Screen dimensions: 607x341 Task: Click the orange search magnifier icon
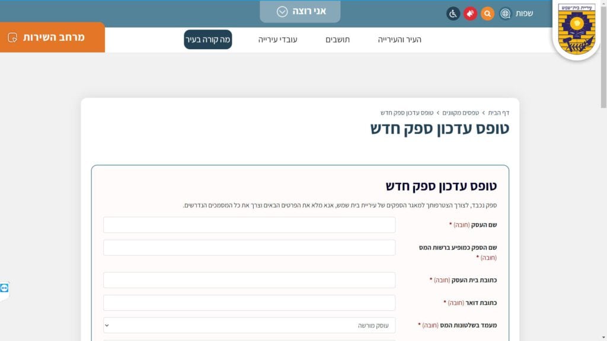pos(487,13)
